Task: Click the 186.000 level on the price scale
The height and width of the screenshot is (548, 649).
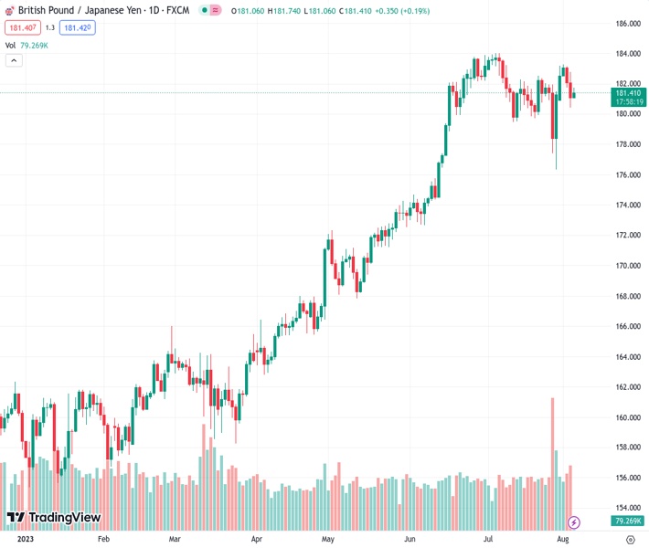Action: click(x=627, y=24)
